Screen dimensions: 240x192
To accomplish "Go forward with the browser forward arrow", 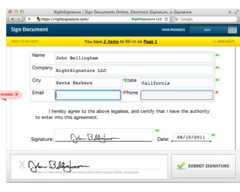I will click(x=19, y=19).
